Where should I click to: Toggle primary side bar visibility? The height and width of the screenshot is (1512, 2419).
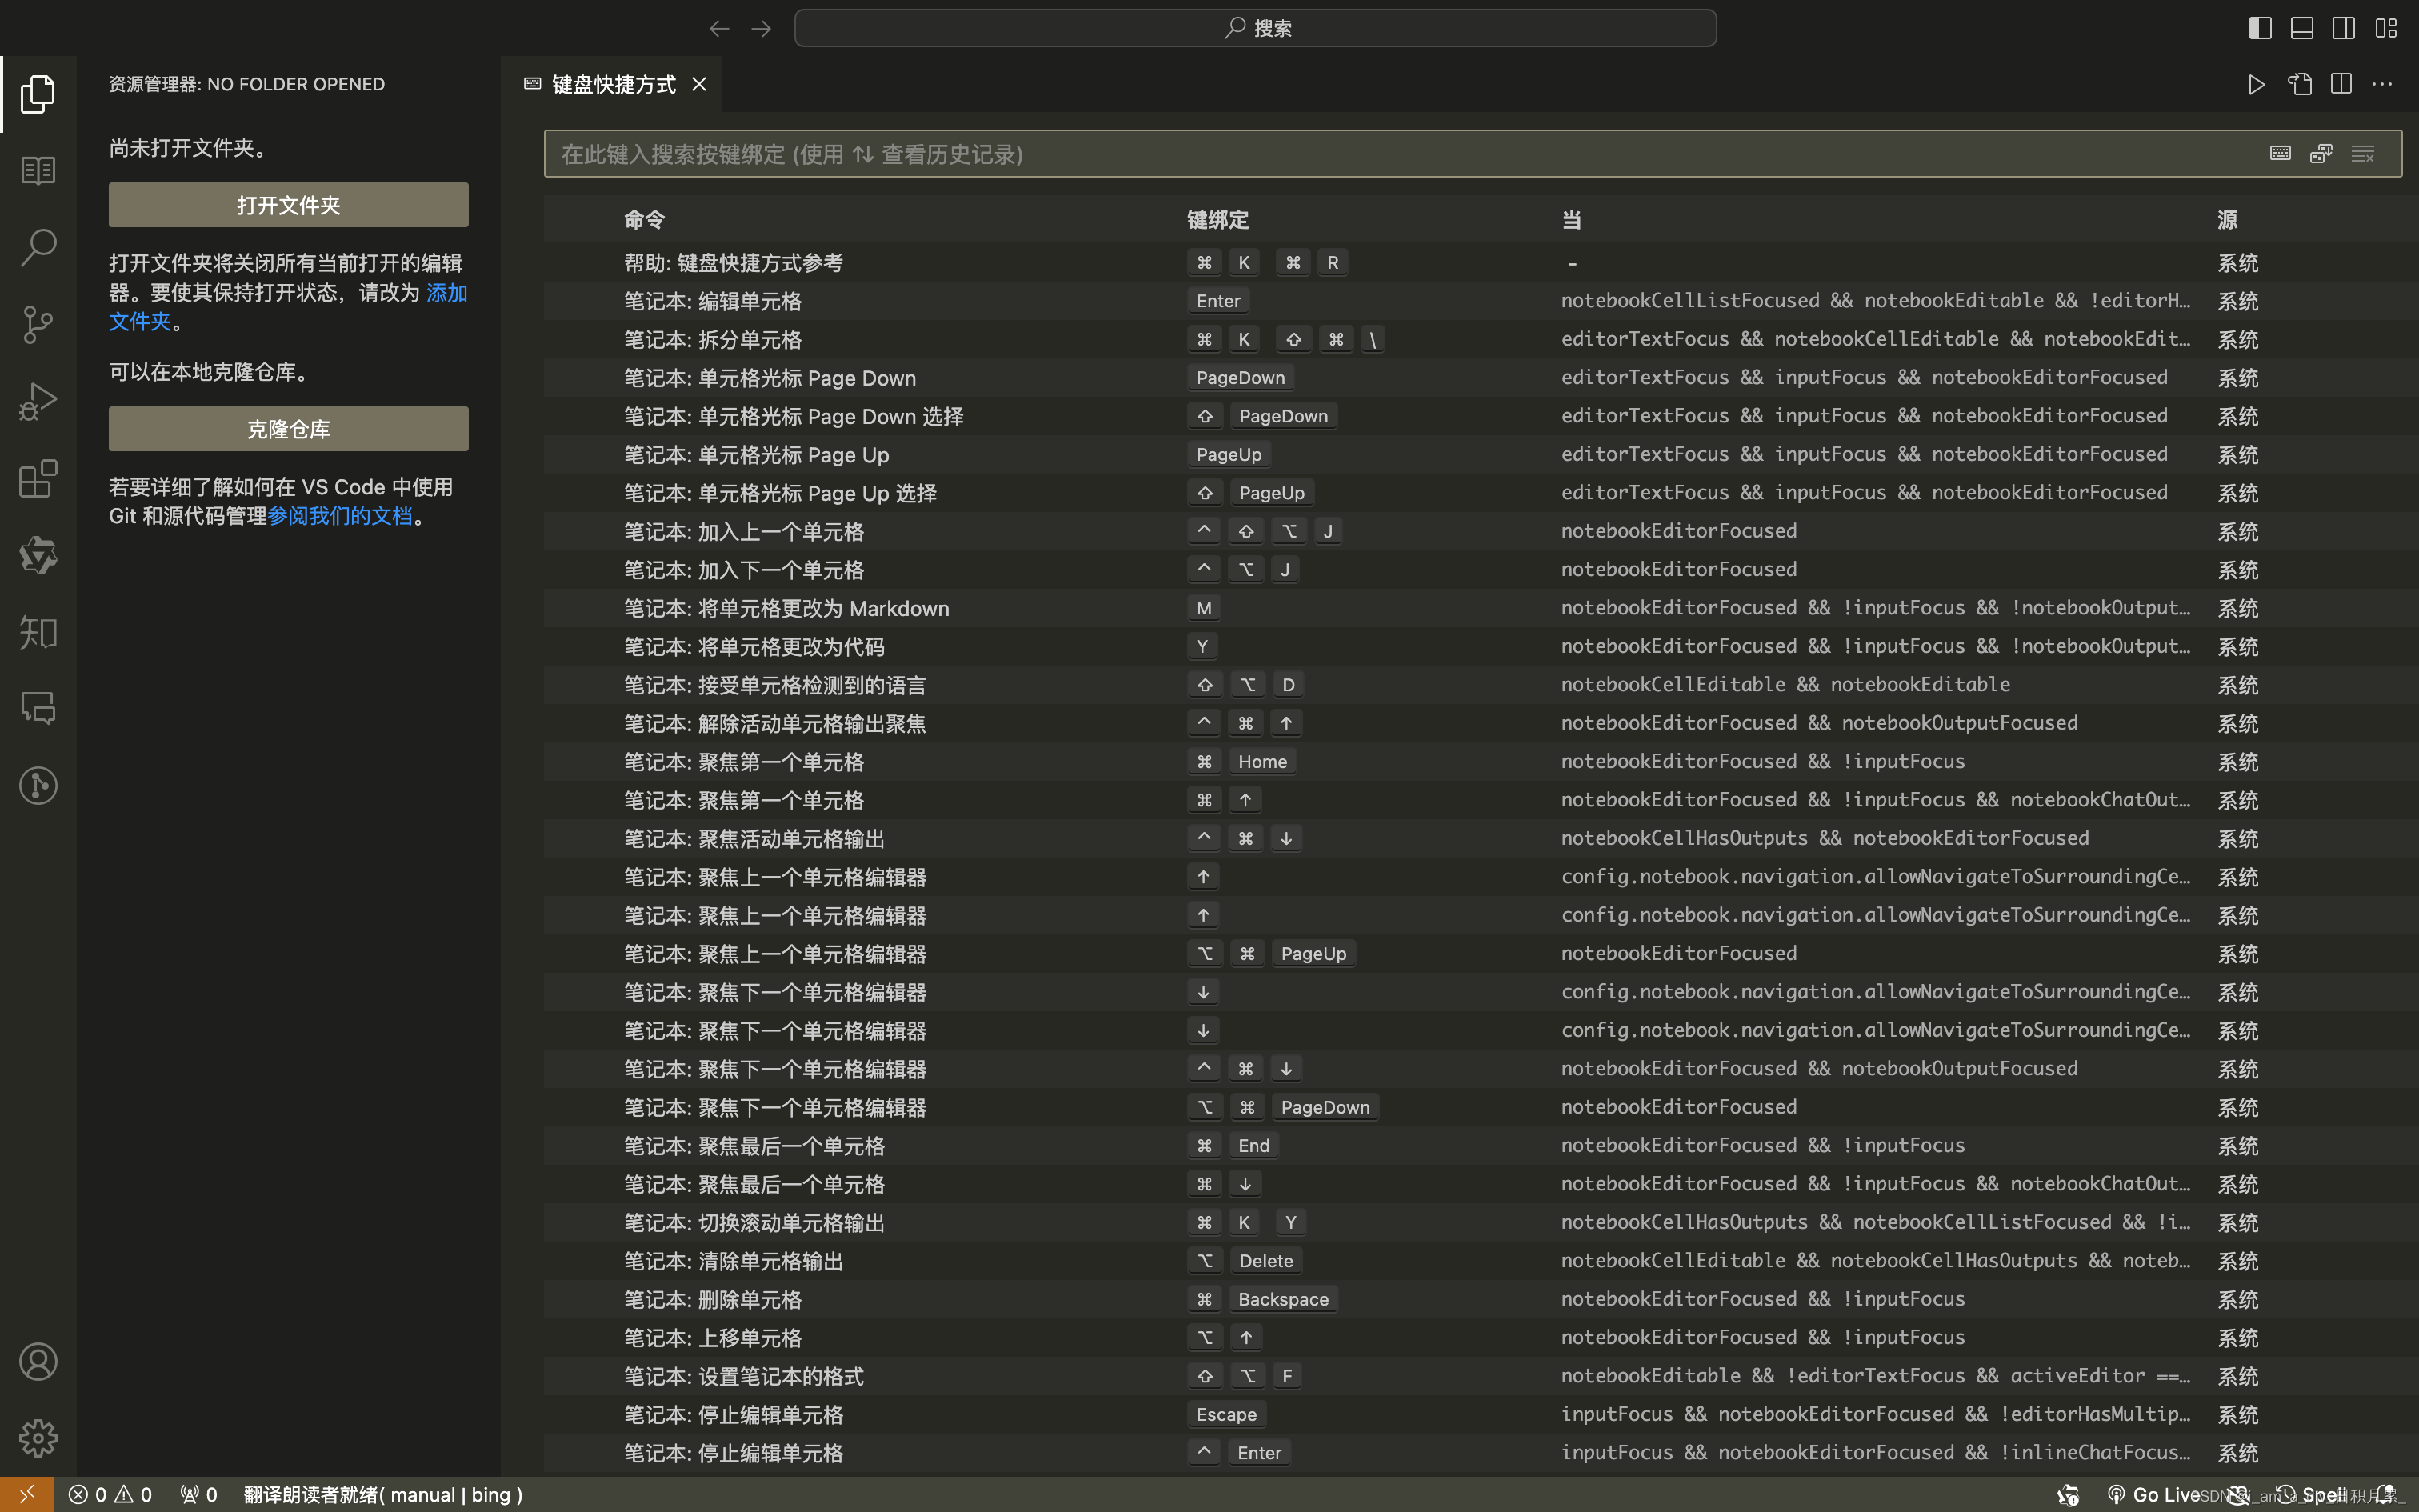pyautogui.click(x=2259, y=28)
